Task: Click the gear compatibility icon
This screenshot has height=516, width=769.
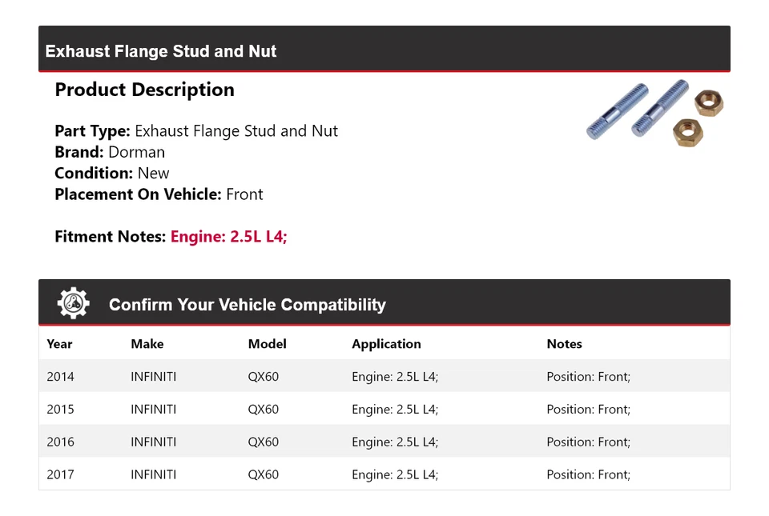Action: [x=73, y=304]
